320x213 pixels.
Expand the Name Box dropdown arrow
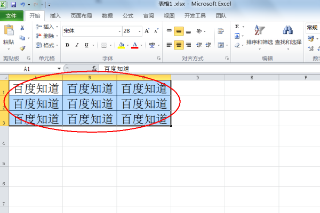[59, 69]
